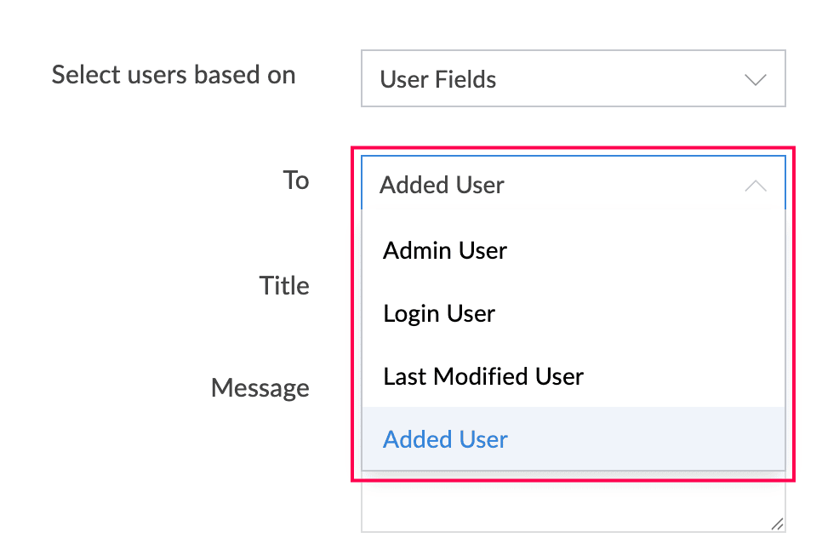Click the grey Added User text in To field
Viewport: 822px width, 555px height.
click(x=442, y=186)
